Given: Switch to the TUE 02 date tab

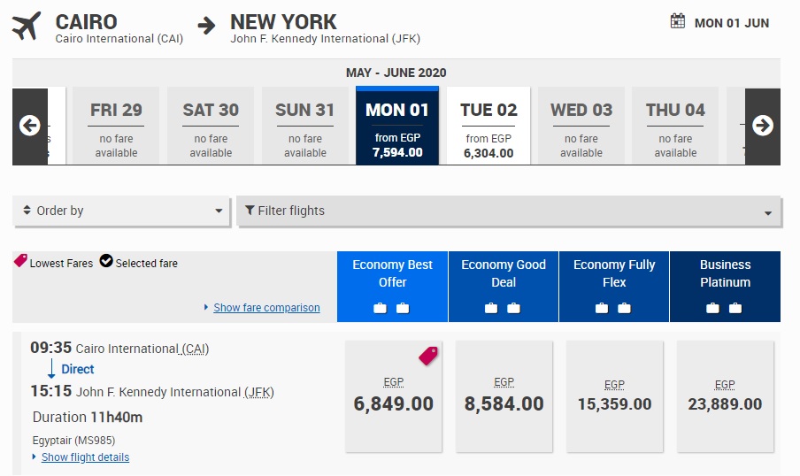Looking at the screenshot, I should (488, 126).
